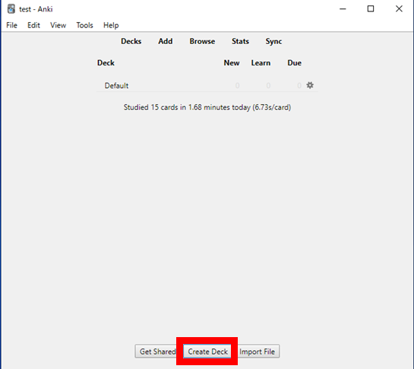Viewport: 414px width, 369px height.
Task: Click Add in the top toolbar
Action: coord(166,42)
